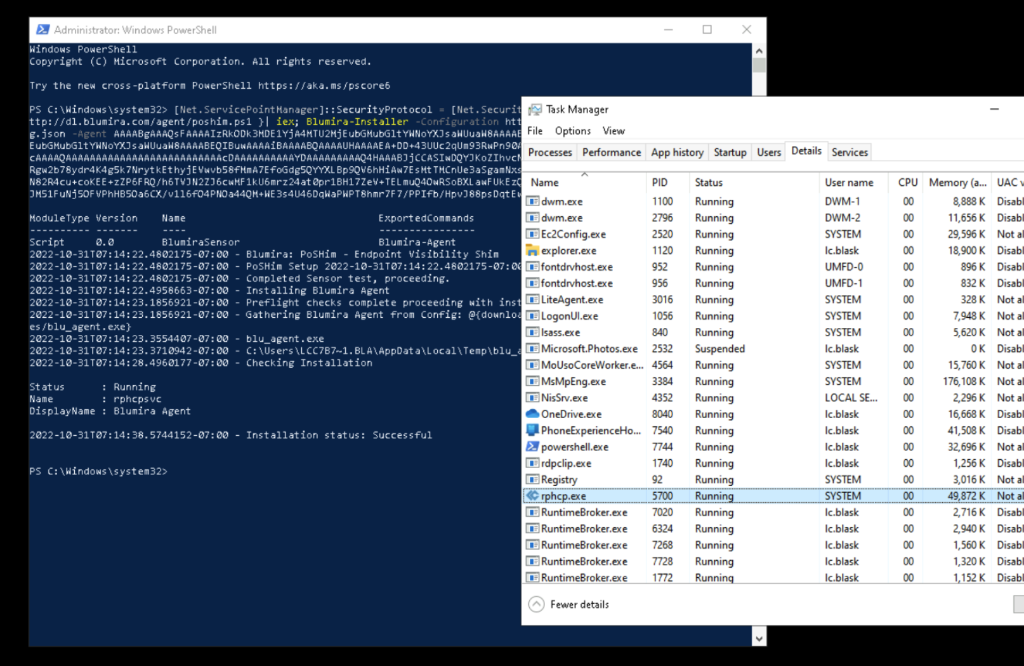This screenshot has height=666, width=1024.
Task: Open the App history tab
Action: [677, 152]
